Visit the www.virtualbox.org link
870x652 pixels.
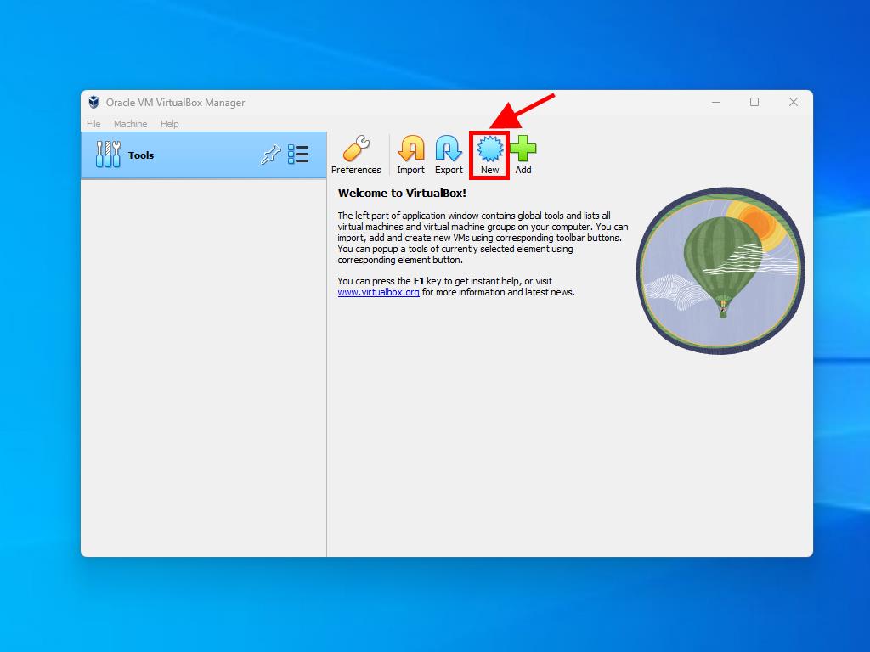(379, 292)
